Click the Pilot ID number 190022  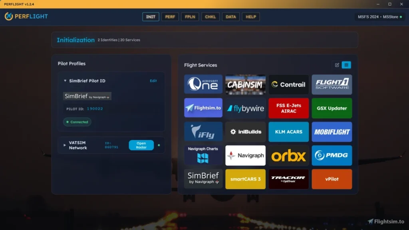pos(95,109)
